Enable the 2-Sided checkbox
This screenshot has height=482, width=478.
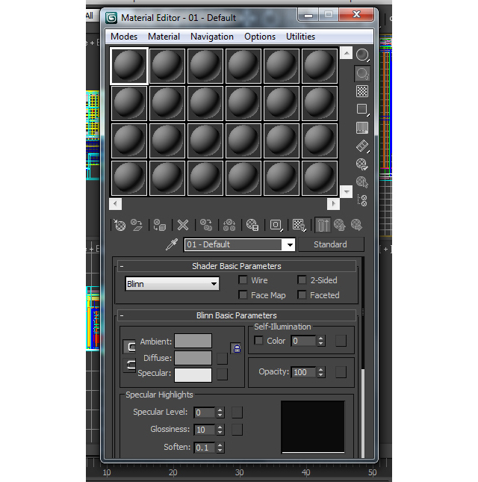click(302, 280)
